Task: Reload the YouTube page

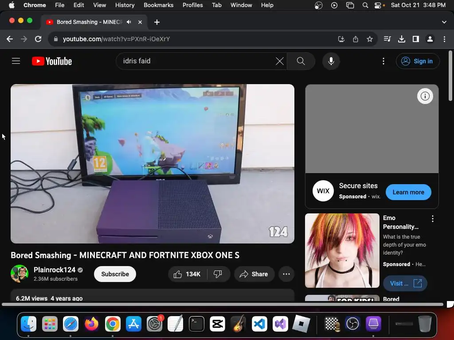Action: (38, 39)
